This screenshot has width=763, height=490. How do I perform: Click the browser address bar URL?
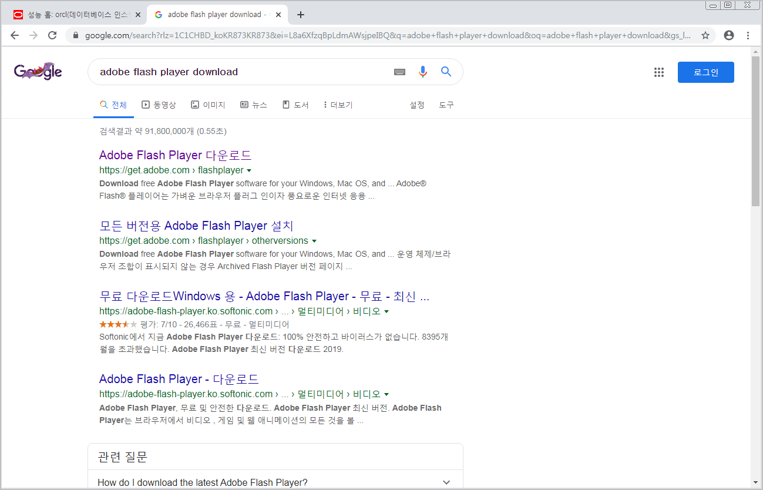click(388, 35)
